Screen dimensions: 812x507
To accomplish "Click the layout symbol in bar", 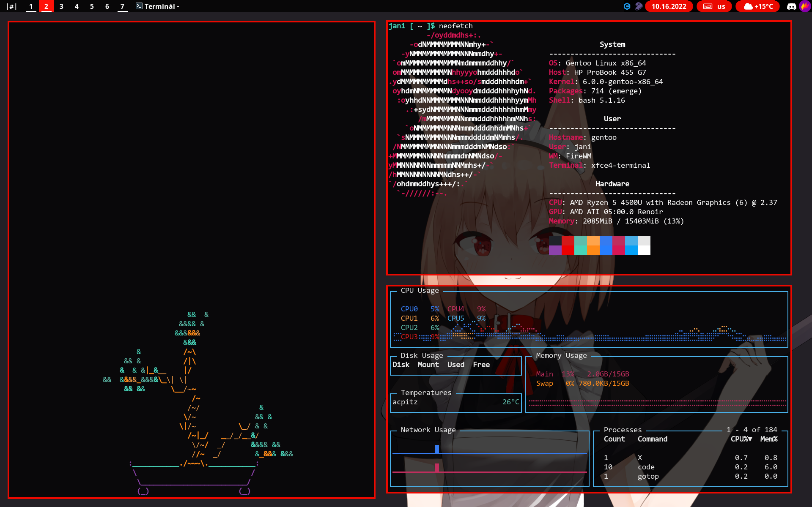I will [11, 6].
